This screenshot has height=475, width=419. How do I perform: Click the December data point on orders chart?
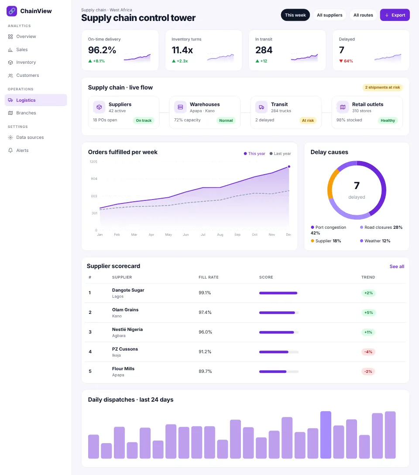[x=289, y=167]
